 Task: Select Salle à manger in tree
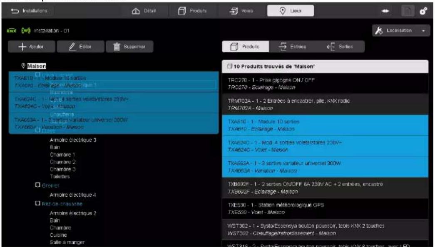click(67, 242)
